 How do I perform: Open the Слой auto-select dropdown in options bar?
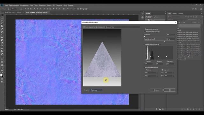[14, 9]
